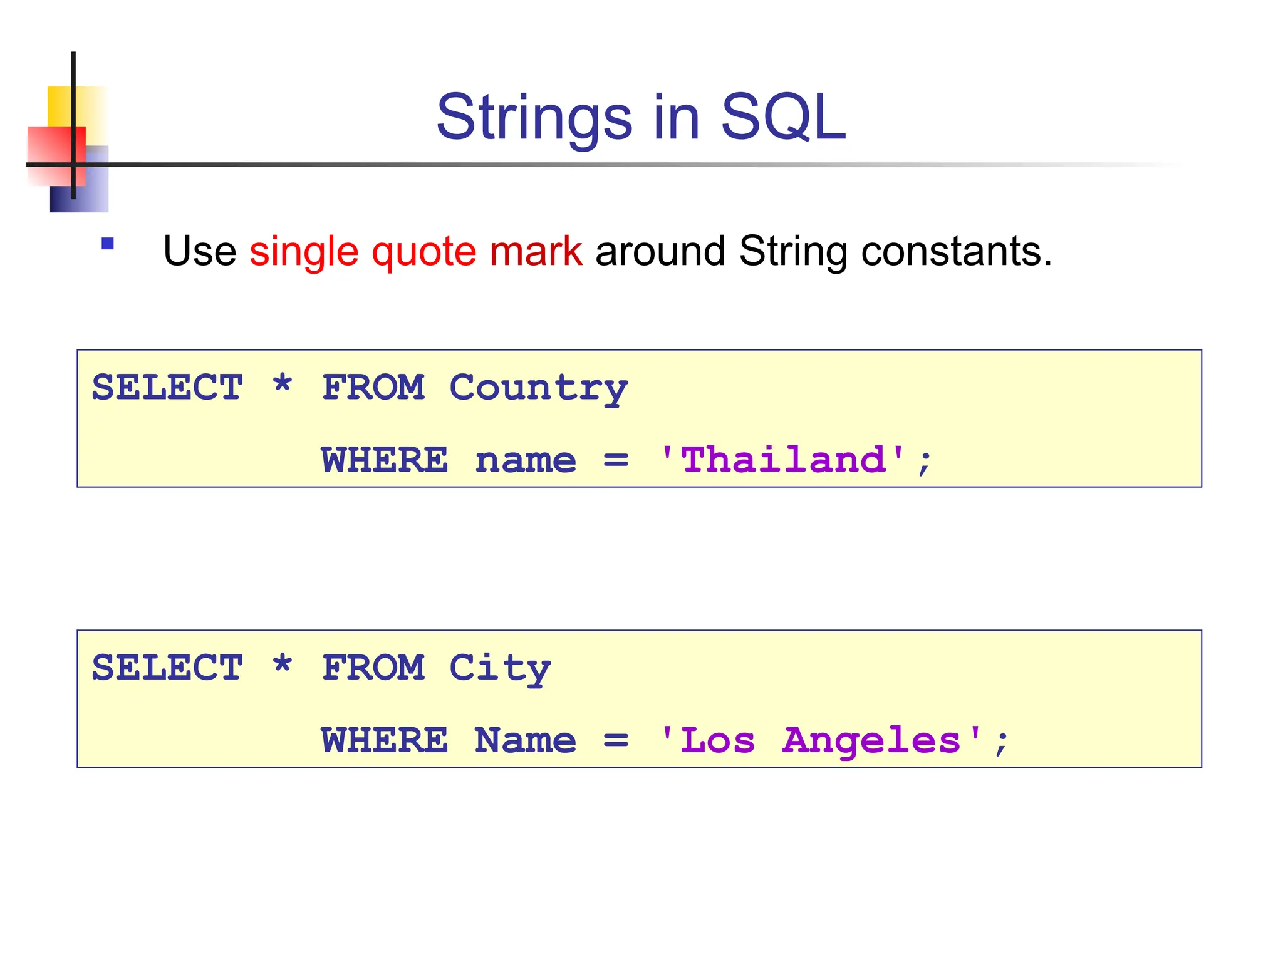This screenshot has width=1283, height=962.
Task: Click the purple 'Thailand' string literal
Action: tap(783, 460)
